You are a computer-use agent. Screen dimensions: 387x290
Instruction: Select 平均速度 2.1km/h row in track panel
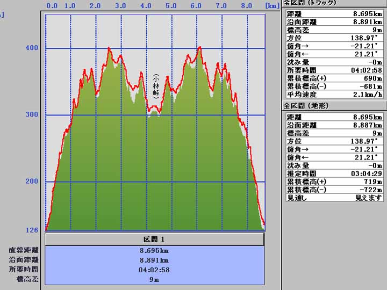click(333, 94)
